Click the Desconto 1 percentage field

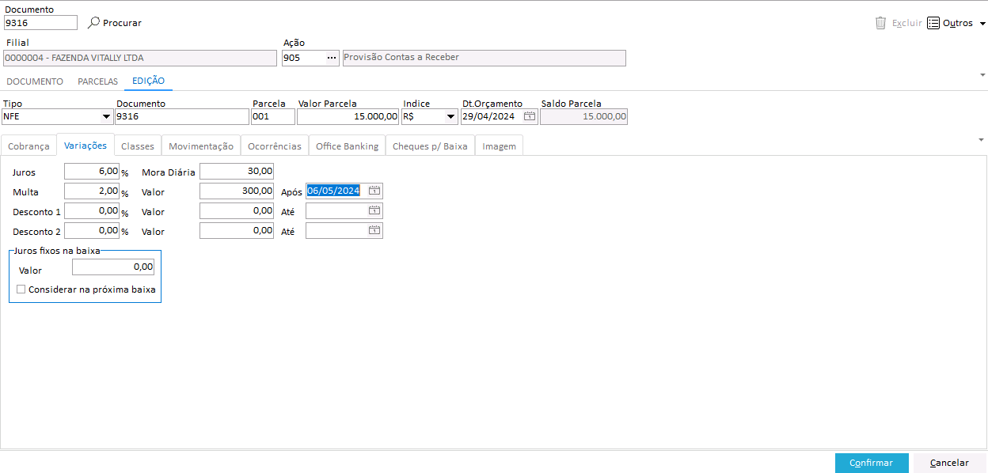click(92, 210)
